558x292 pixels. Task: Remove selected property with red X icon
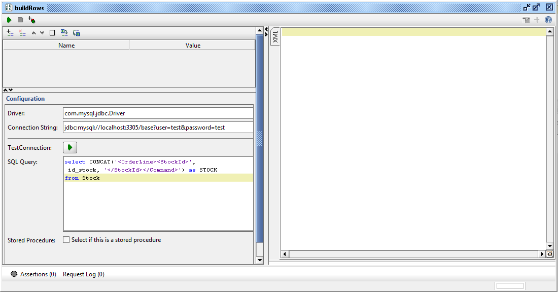(22, 32)
